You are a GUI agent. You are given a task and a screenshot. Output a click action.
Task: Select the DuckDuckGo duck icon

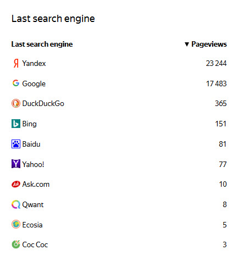[x=16, y=103]
